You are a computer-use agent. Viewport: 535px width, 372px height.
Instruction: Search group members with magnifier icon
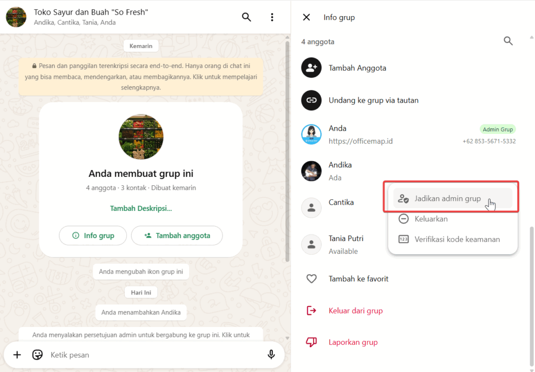[508, 41]
